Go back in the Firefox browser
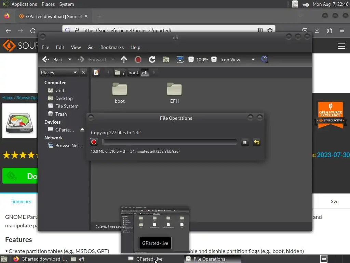Image resolution: width=350 pixels, height=263 pixels. 8,30
